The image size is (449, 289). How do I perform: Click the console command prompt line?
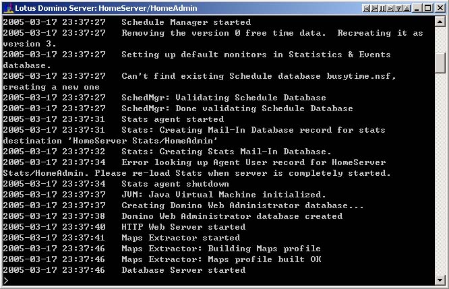point(218,280)
